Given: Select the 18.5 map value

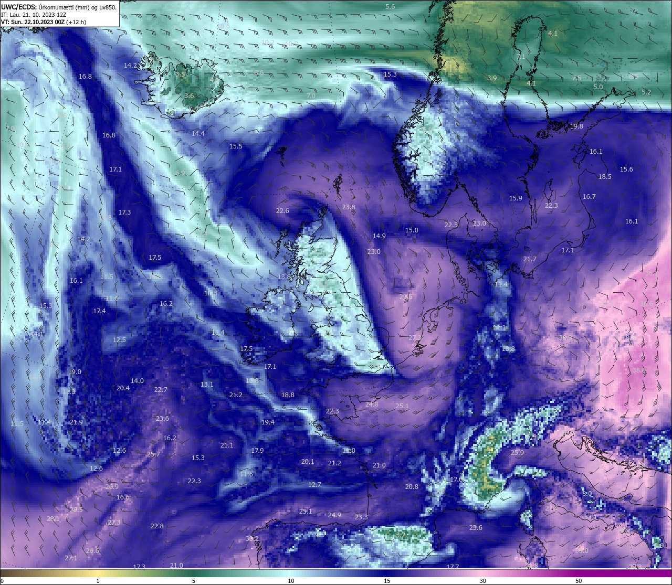Looking at the screenshot, I should coord(605,177).
